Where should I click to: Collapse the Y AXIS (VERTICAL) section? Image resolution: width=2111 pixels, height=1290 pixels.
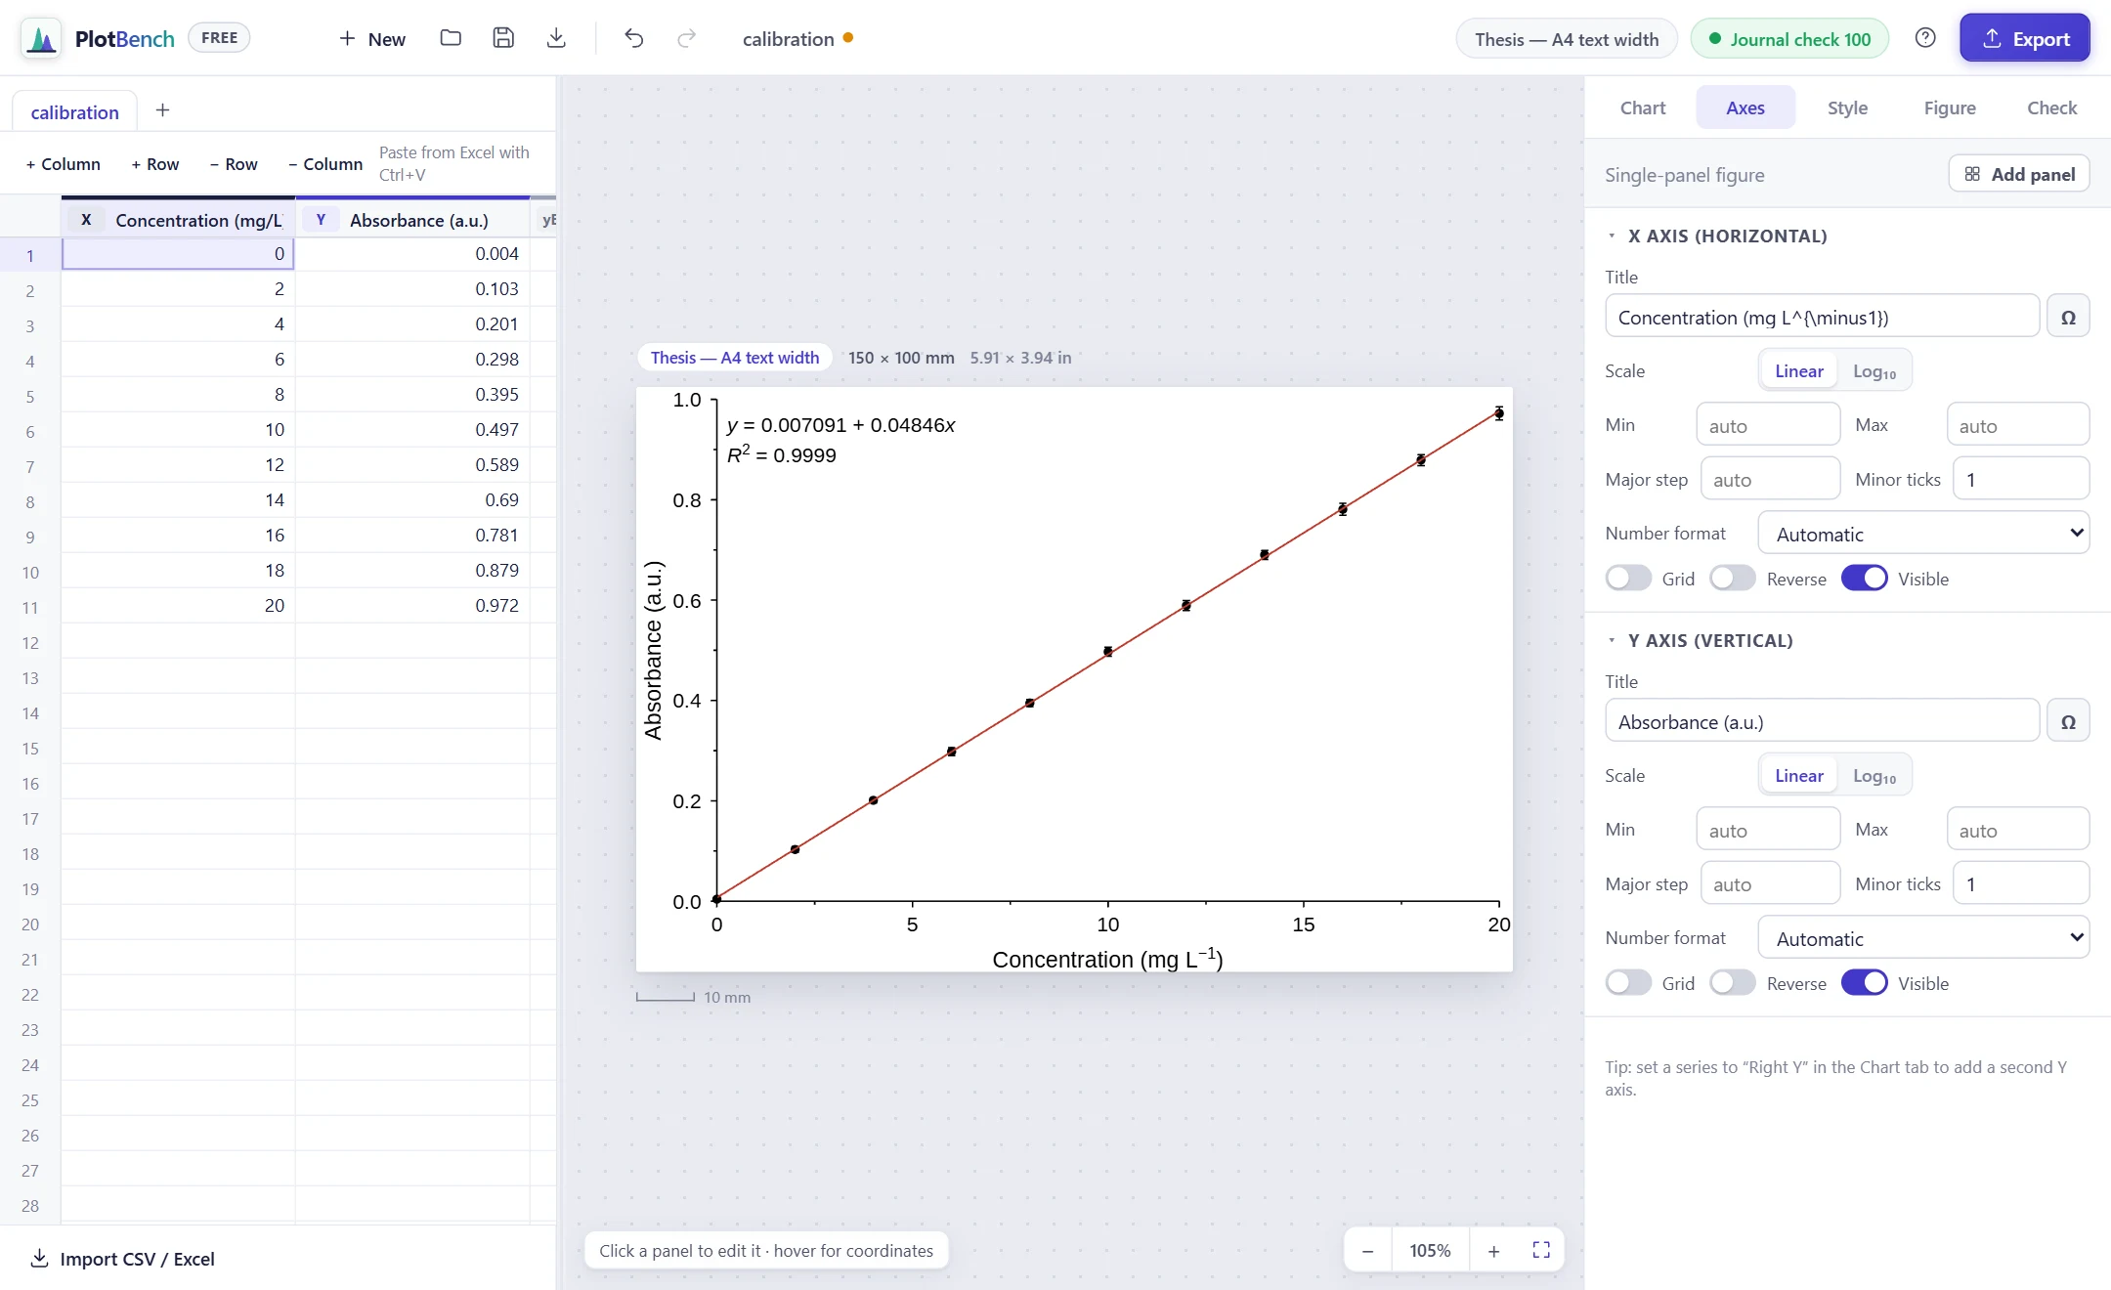(1701, 640)
